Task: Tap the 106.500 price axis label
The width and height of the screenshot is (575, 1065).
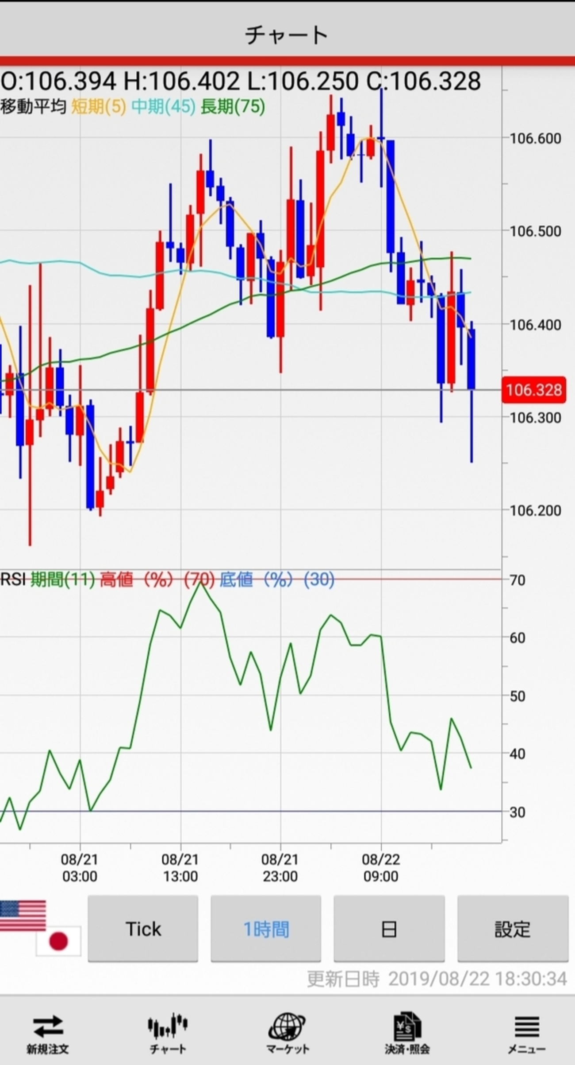Action: coord(535,231)
